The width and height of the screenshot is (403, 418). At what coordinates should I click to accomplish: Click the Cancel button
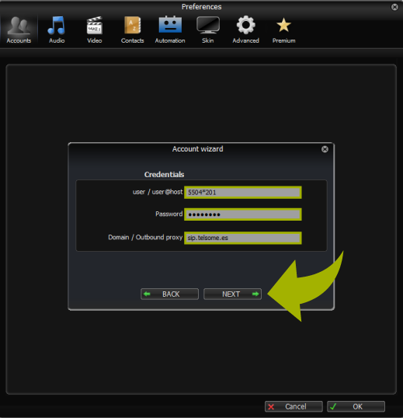click(x=294, y=406)
